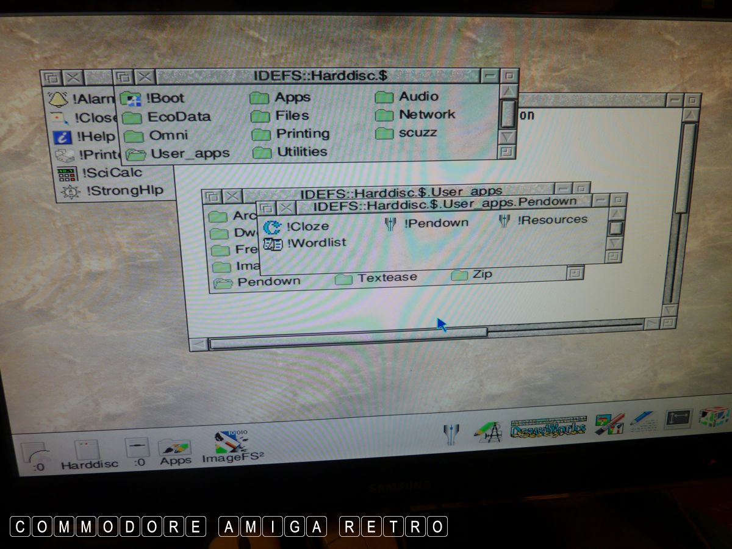Open !StrongHlp help application
Image resolution: width=732 pixels, height=549 pixels.
pyautogui.click(x=71, y=192)
